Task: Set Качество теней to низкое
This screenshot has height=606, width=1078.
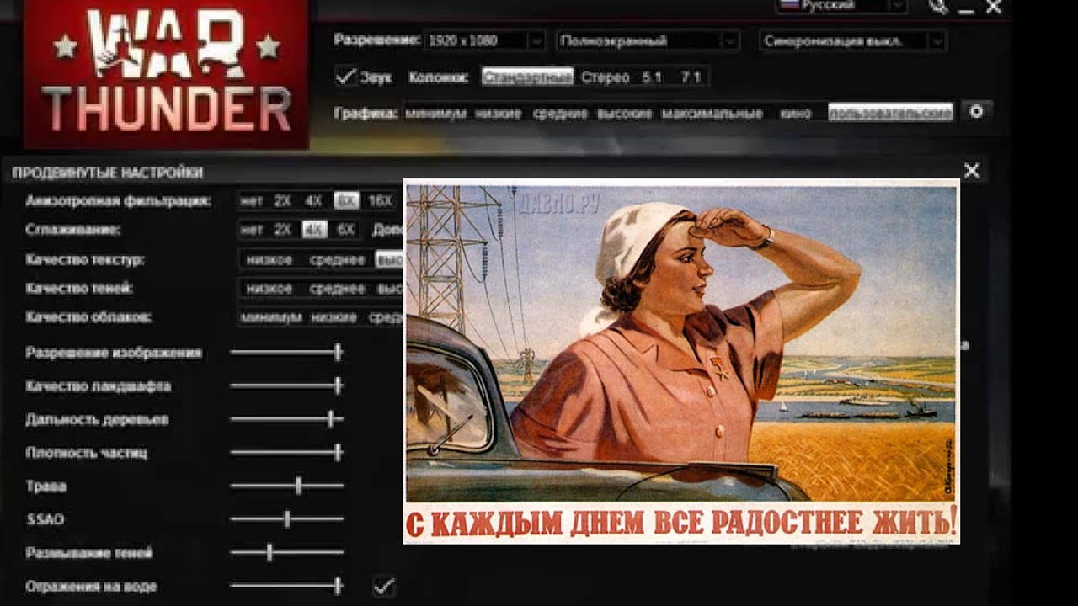Action: tap(269, 289)
